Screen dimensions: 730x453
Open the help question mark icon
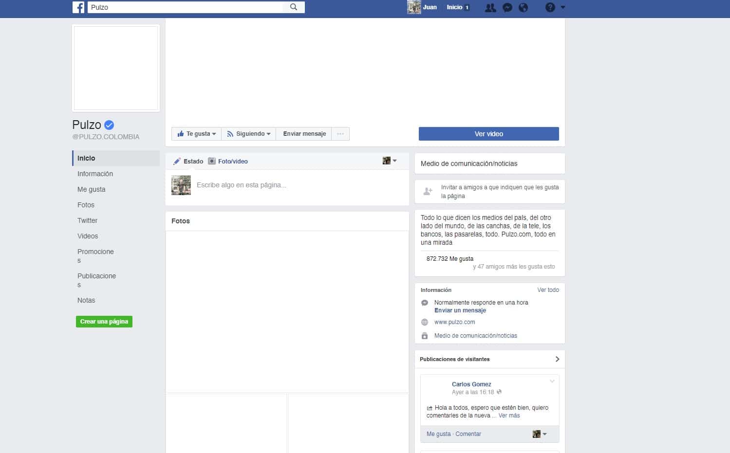(x=550, y=7)
